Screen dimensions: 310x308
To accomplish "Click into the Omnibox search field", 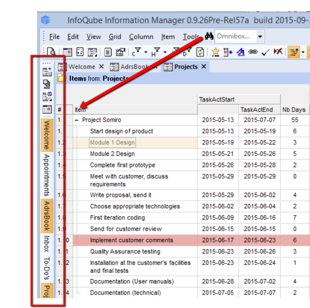I will pyautogui.click(x=236, y=36).
